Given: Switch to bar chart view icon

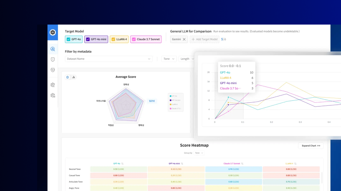Looking at the screenshot, I should point(74,77).
